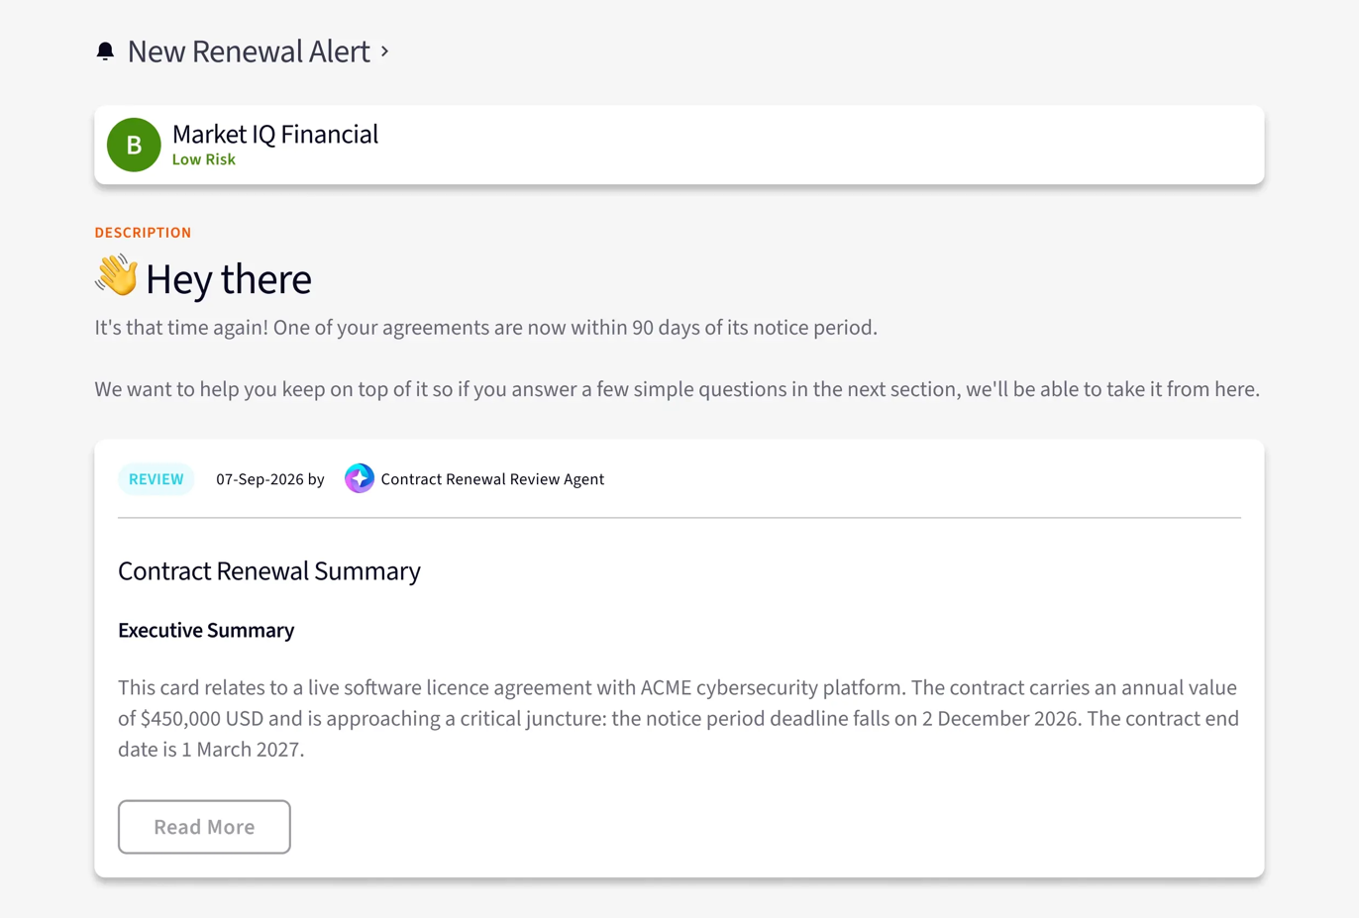Click the Contract Renewal Summary heading
Image resolution: width=1359 pixels, height=918 pixels.
[x=269, y=571]
